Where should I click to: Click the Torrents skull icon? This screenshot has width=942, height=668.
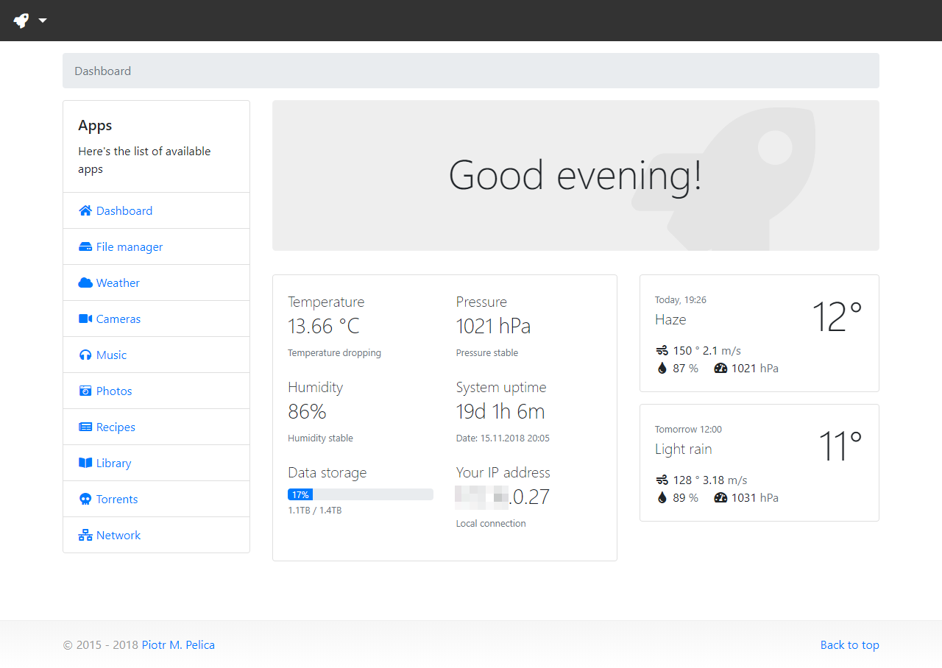85,500
